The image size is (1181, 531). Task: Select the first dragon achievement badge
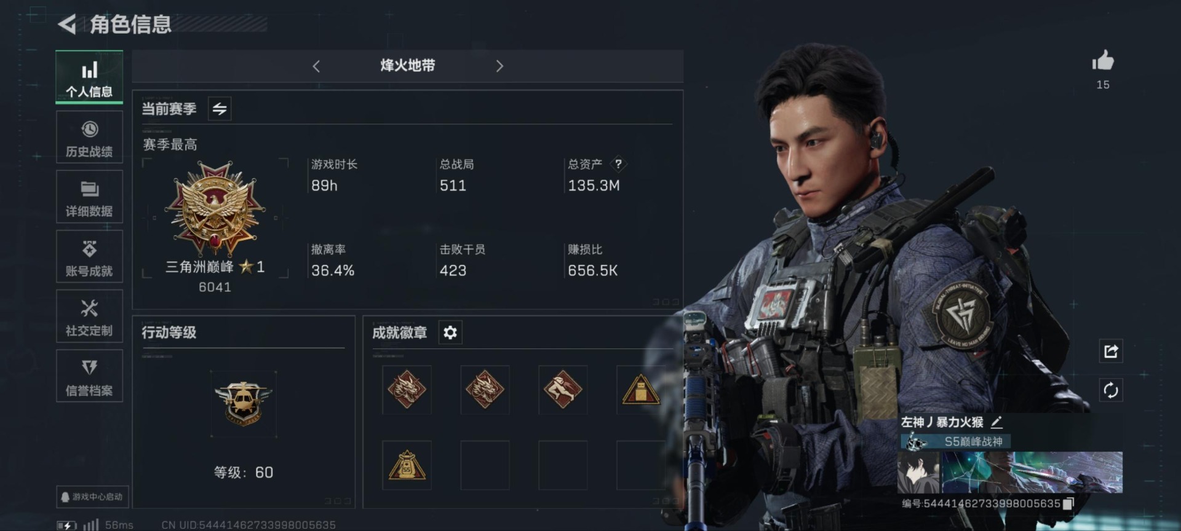point(407,390)
